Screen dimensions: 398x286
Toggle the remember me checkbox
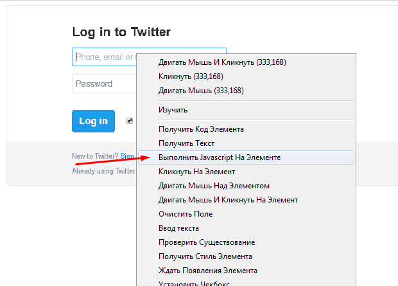pyautogui.click(x=130, y=121)
